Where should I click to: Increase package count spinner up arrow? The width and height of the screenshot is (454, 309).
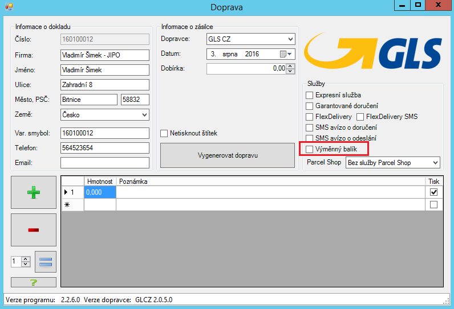point(26,259)
